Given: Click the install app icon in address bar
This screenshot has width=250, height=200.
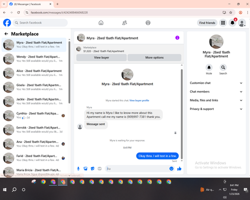Looking at the screenshot, I should tap(224, 12).
